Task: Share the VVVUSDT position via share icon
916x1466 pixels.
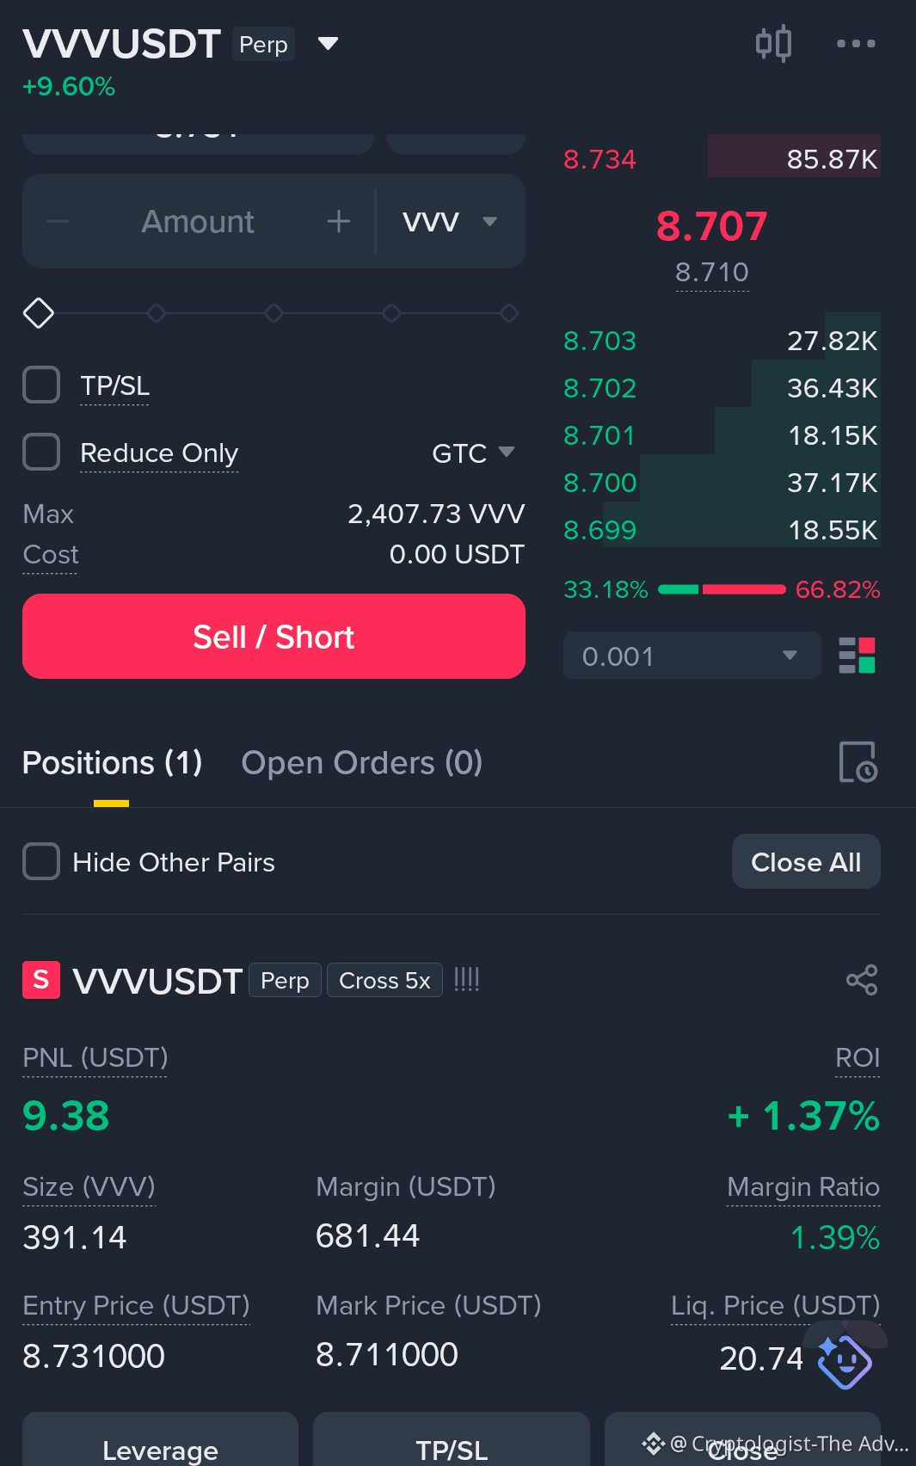Action: pos(862,980)
